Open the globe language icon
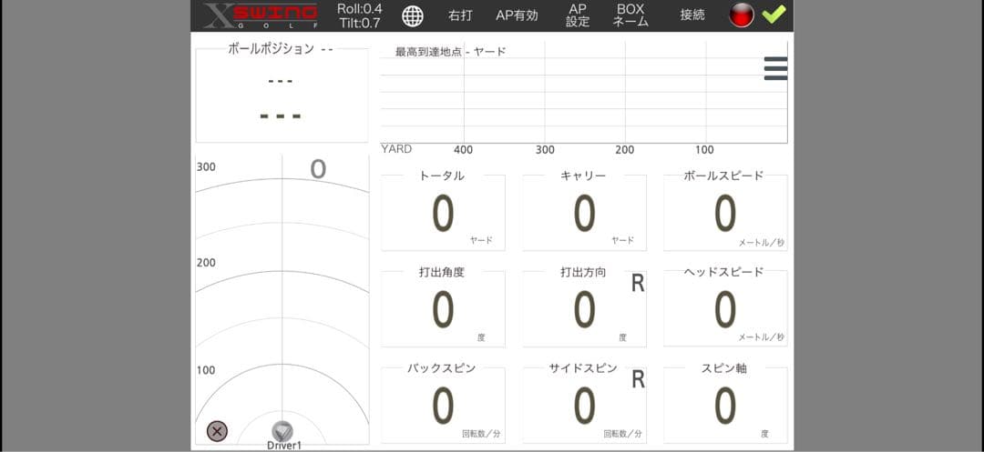Screen dimensions: 984x452 pyautogui.click(x=413, y=16)
